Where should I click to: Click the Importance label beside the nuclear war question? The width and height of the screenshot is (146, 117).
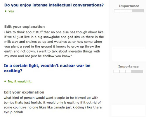click(128, 67)
